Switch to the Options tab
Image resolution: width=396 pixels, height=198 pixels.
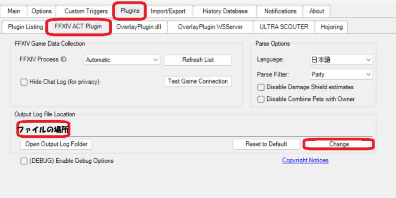pyautogui.click(x=41, y=11)
